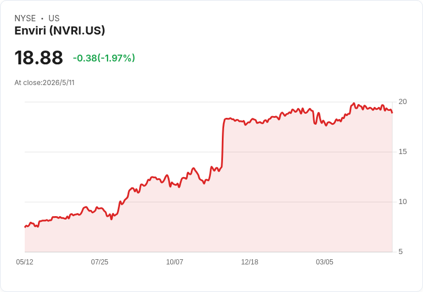
Task: Click the 10 price axis label
Action: pos(402,202)
